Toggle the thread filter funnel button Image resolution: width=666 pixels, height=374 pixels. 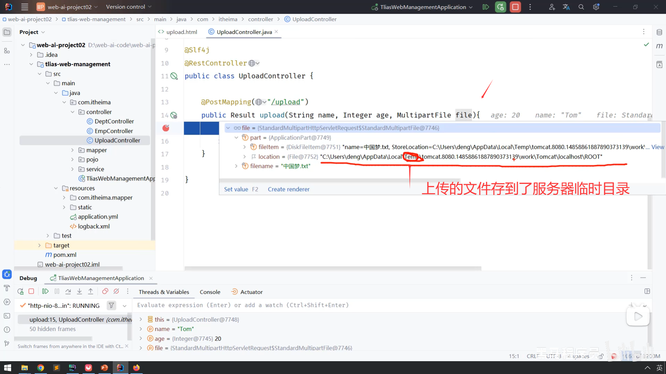click(111, 305)
